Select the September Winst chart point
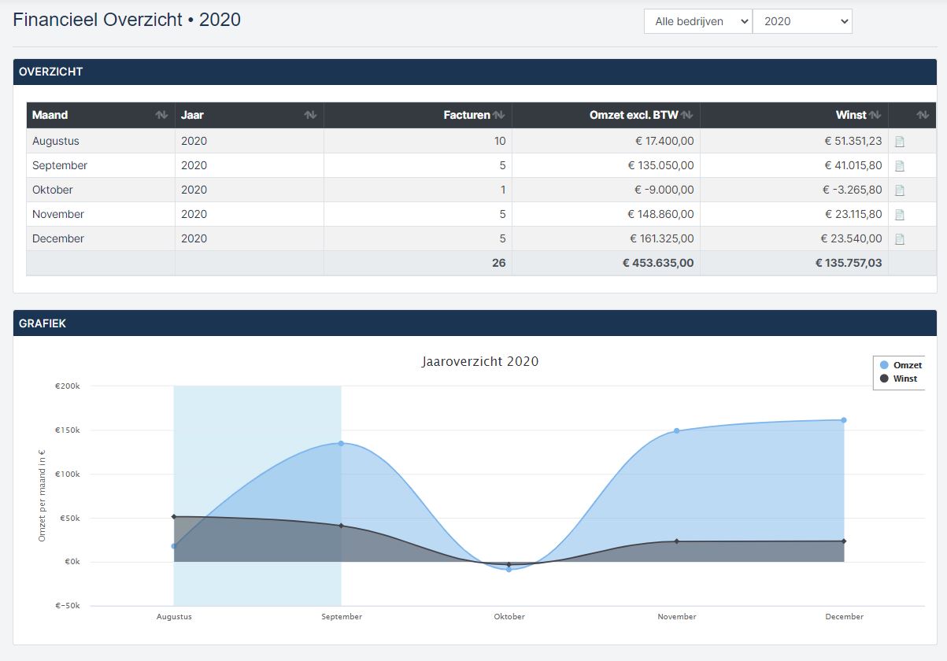This screenshot has width=947, height=661. pyautogui.click(x=341, y=526)
